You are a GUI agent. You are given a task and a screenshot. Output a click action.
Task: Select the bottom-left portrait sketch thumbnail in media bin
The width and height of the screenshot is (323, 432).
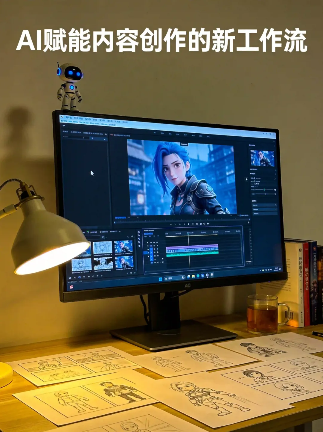(x=82, y=265)
